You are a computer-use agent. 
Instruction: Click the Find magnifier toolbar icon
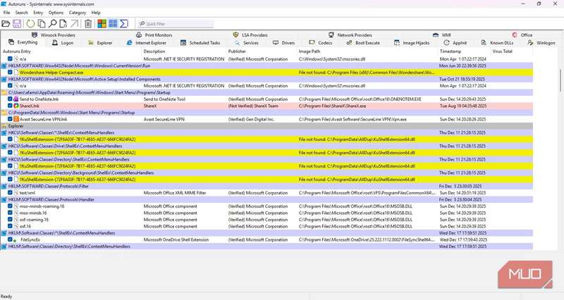pos(53,24)
